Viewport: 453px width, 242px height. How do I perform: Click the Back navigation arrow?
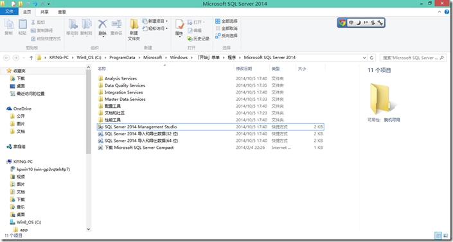click(6, 58)
